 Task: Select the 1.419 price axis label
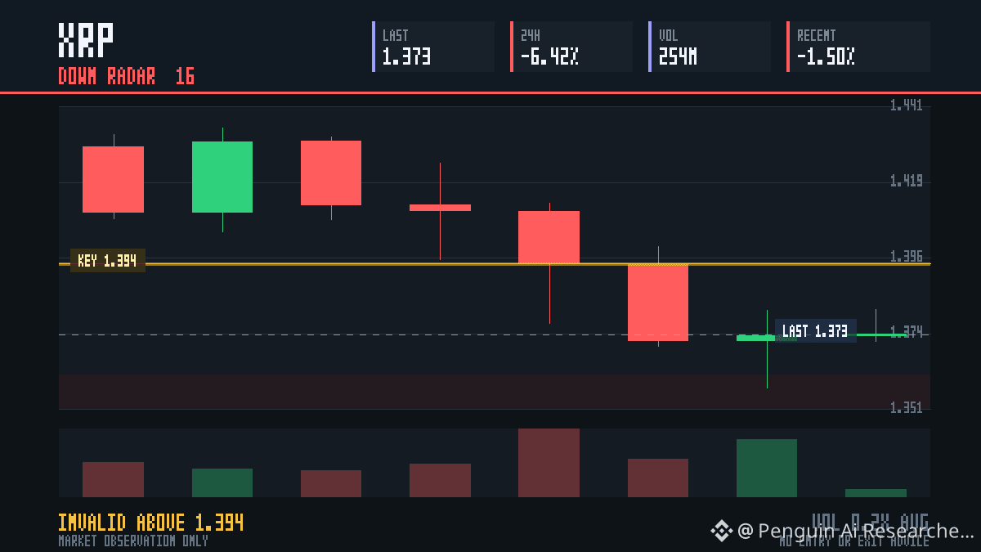click(906, 181)
